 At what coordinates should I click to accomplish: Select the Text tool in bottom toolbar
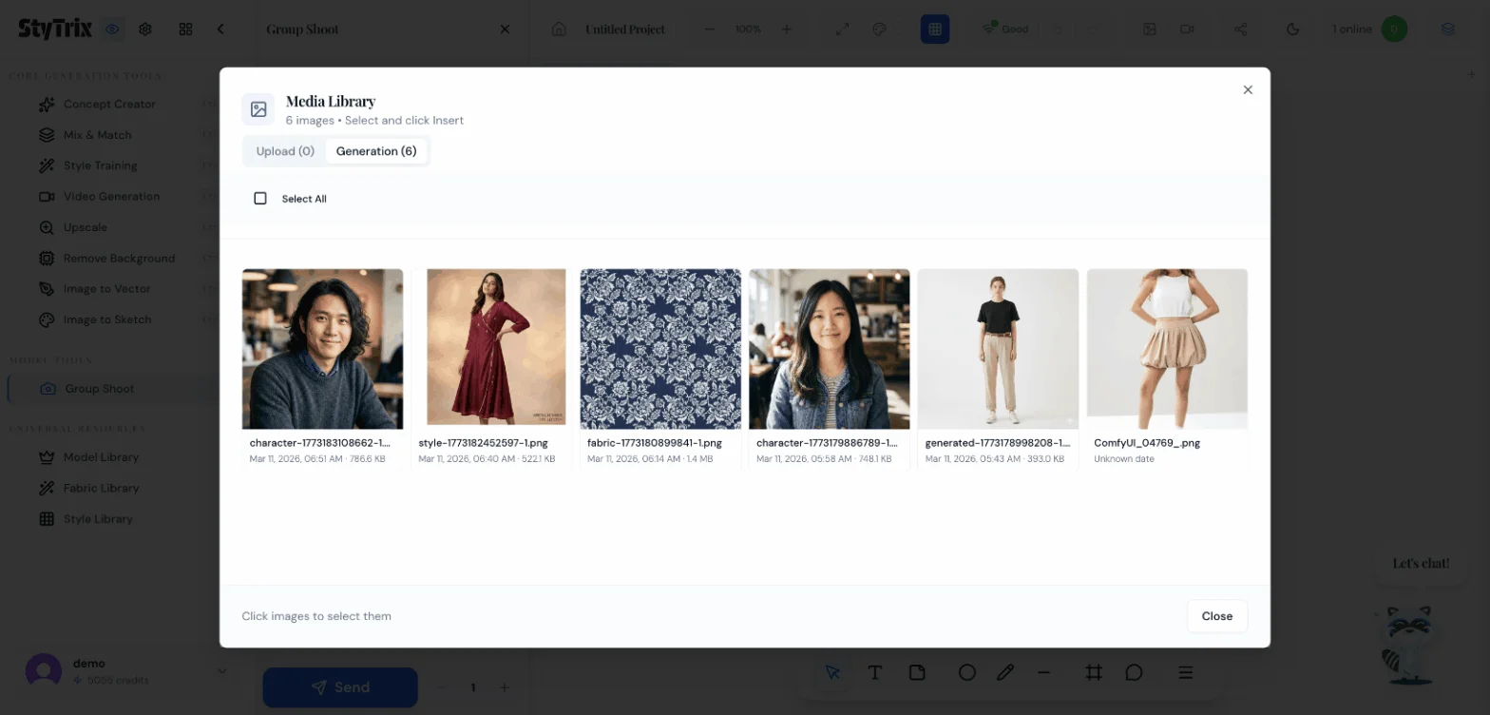tap(875, 672)
